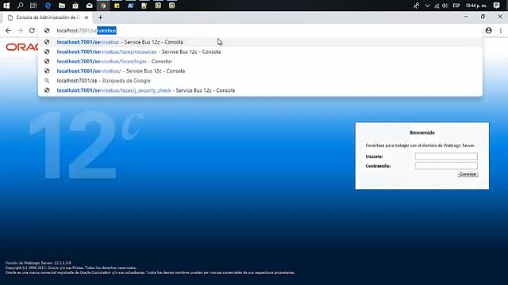Close the Consola de Administración tab

click(x=87, y=17)
